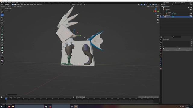Select the Rotate tool

click(2, 18)
